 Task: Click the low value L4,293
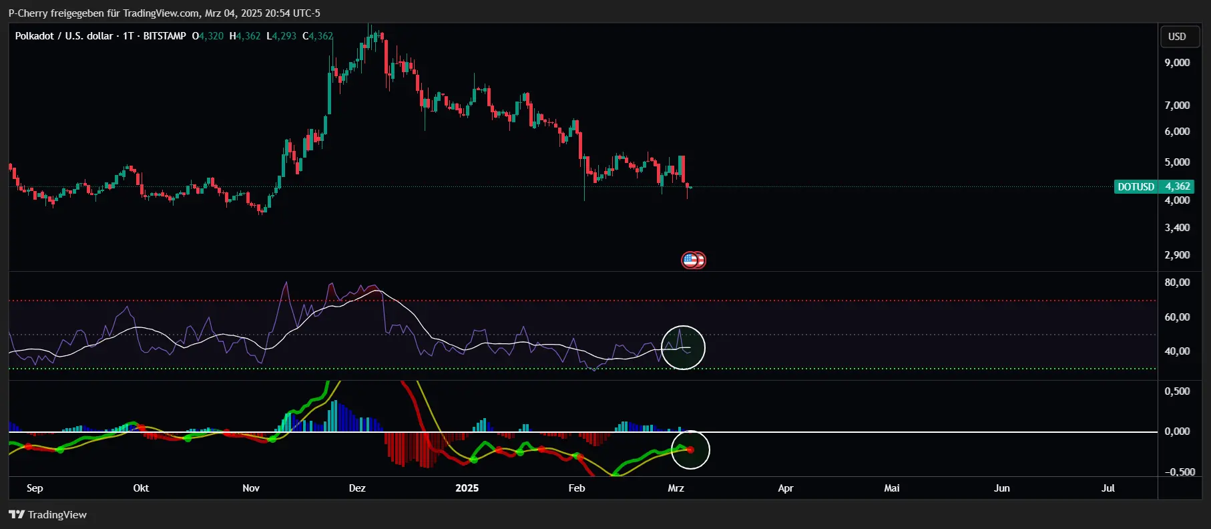coord(281,36)
